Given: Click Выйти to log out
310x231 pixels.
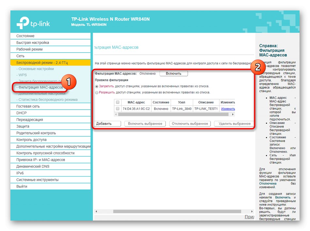Looking at the screenshot, I should point(50,187).
